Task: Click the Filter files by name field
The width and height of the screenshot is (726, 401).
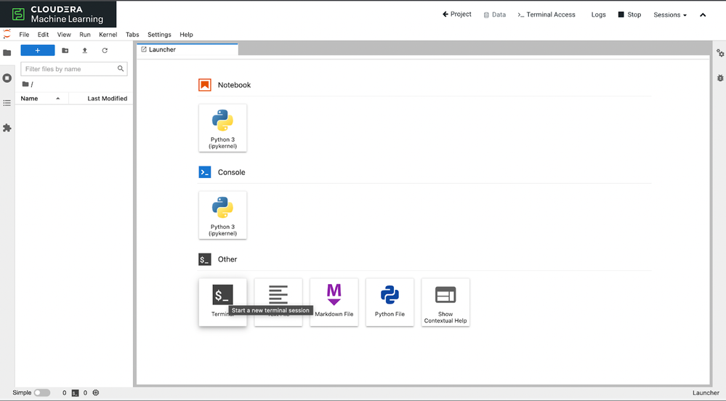Action: pos(74,69)
